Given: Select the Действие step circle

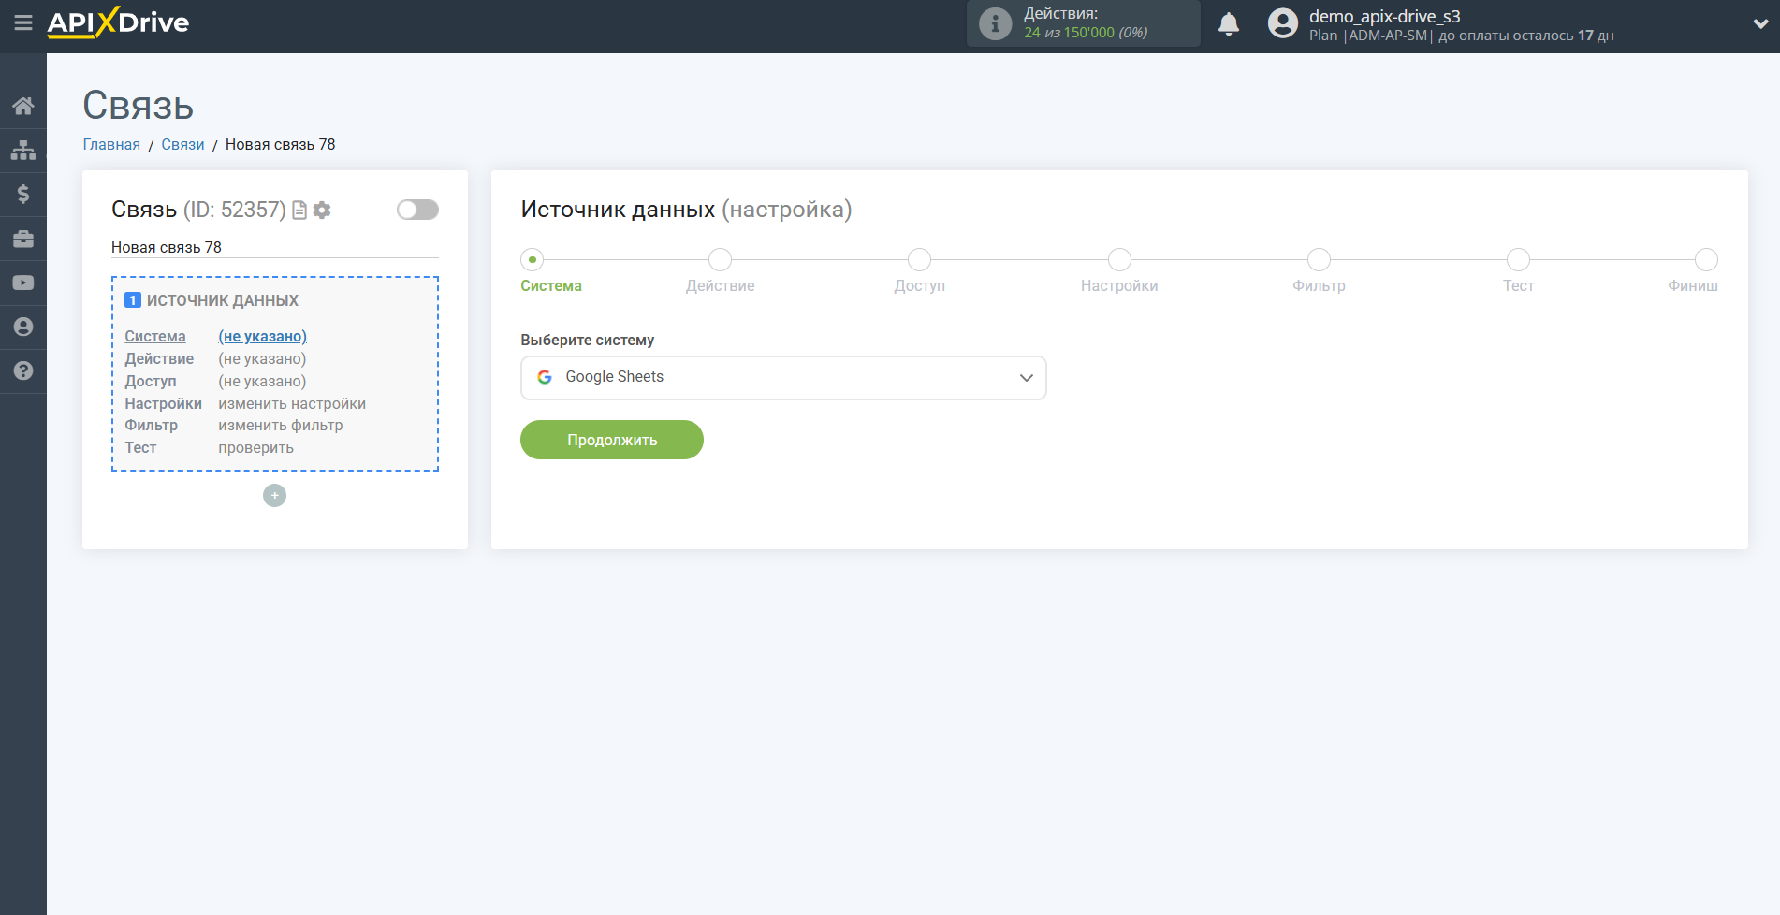Looking at the screenshot, I should click(x=720, y=260).
